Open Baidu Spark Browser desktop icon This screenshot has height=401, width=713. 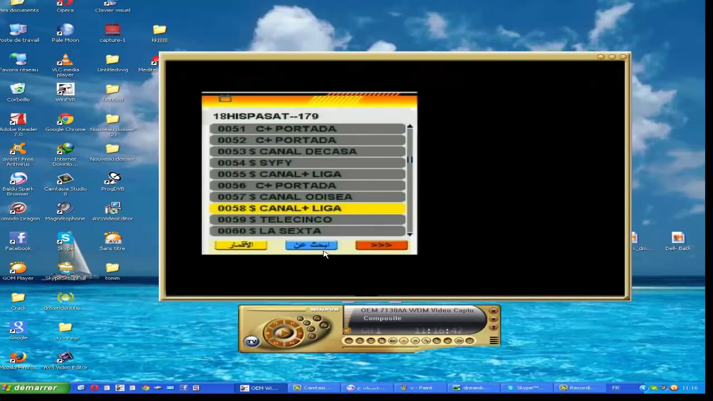(18, 184)
